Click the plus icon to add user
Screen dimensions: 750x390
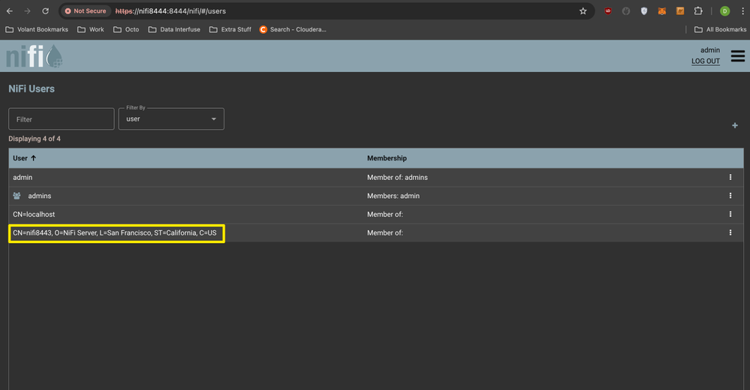click(735, 125)
